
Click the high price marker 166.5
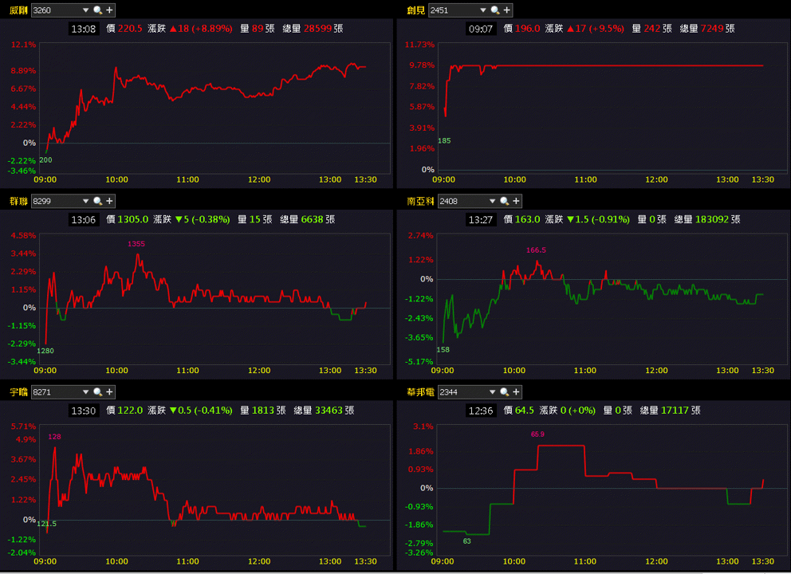(537, 250)
